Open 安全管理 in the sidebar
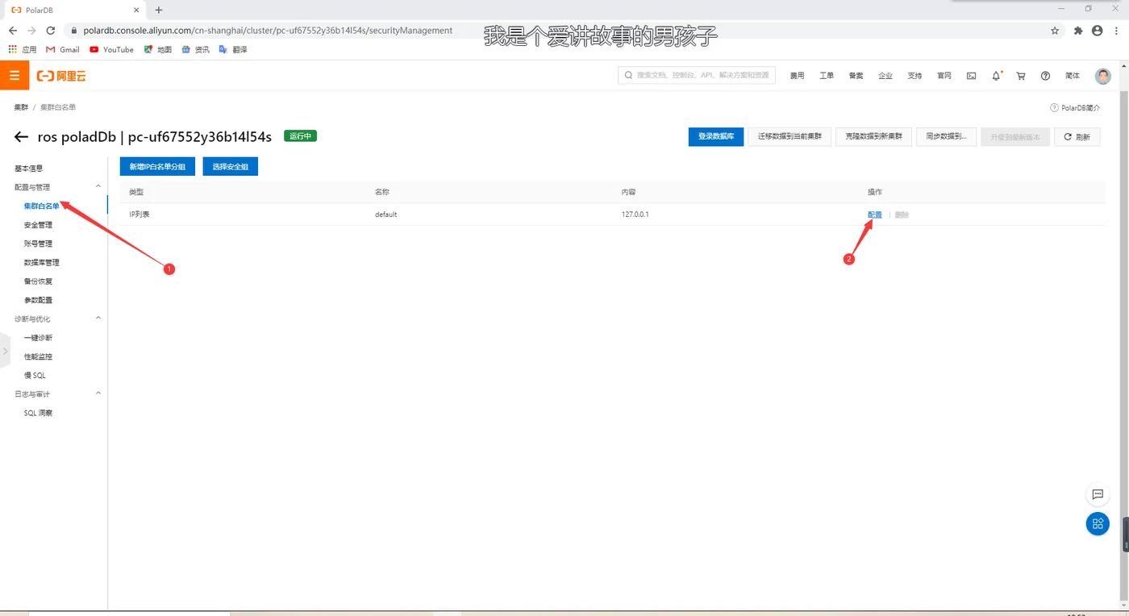 pos(39,225)
